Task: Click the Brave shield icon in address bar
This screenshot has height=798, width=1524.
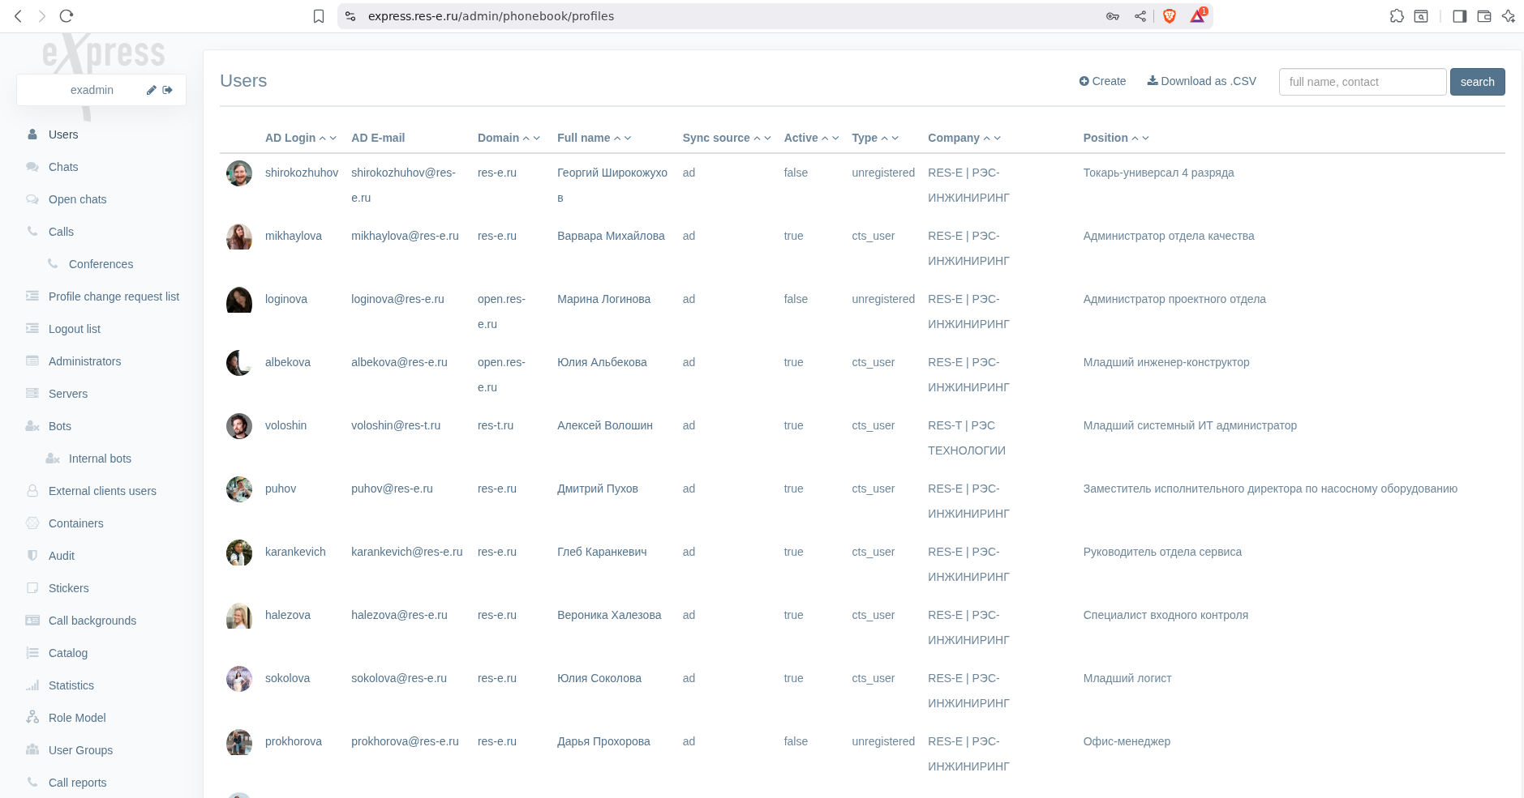Action: pyautogui.click(x=1170, y=16)
